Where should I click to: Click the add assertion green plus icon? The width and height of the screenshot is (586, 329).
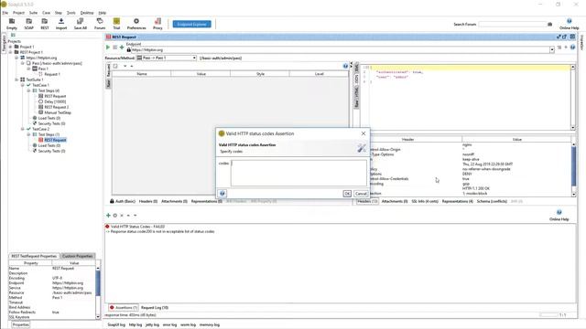tap(108, 216)
